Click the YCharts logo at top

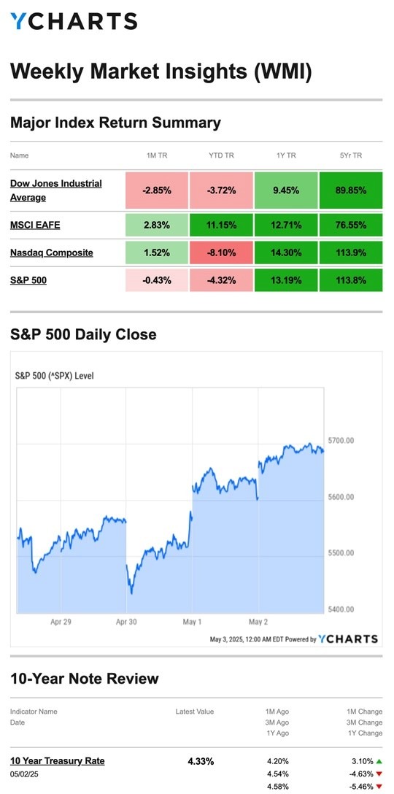point(74,21)
